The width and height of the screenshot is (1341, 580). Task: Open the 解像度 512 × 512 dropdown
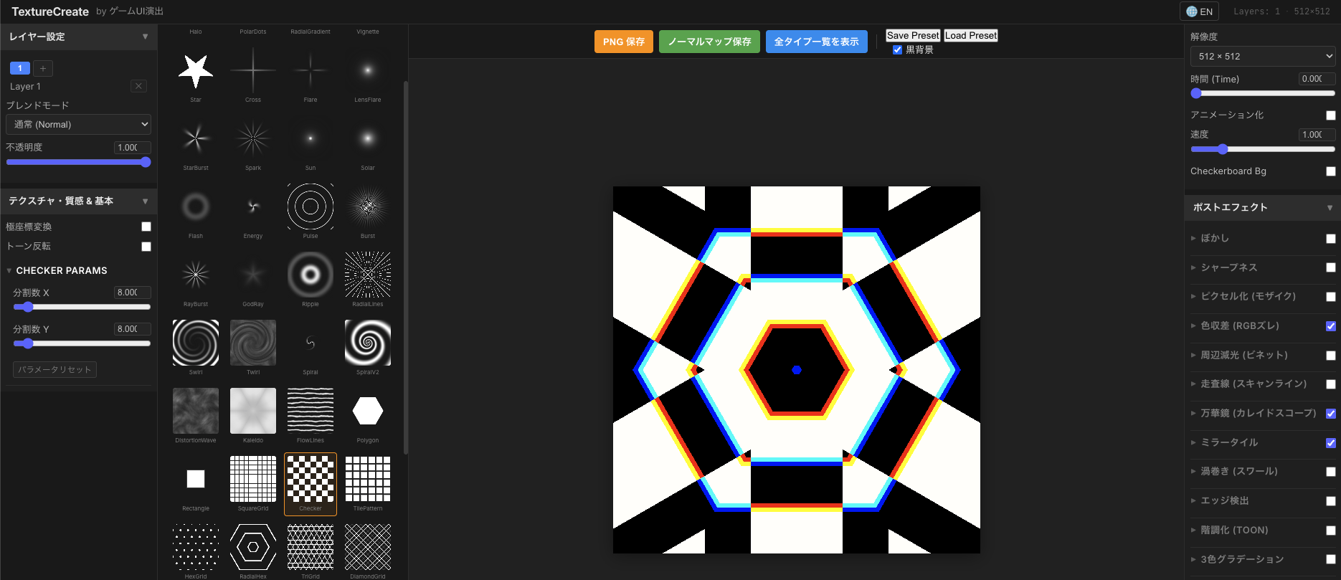[1262, 56]
